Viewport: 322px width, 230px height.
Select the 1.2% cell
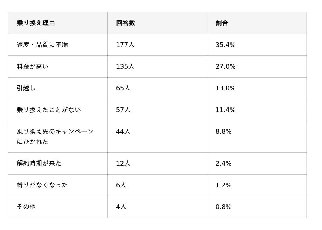click(223, 185)
